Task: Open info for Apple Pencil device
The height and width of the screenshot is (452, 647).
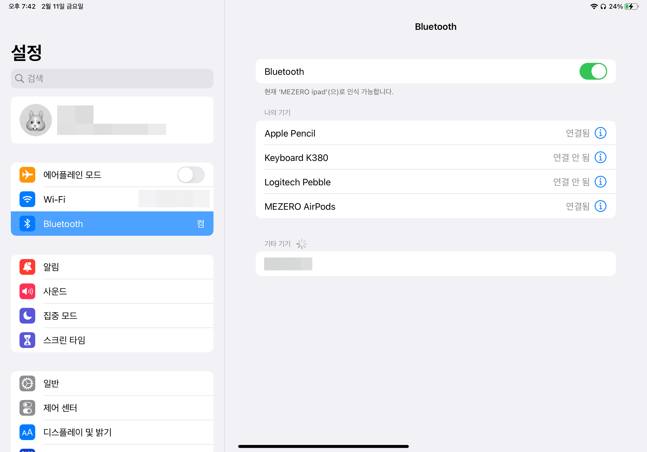Action: [600, 133]
